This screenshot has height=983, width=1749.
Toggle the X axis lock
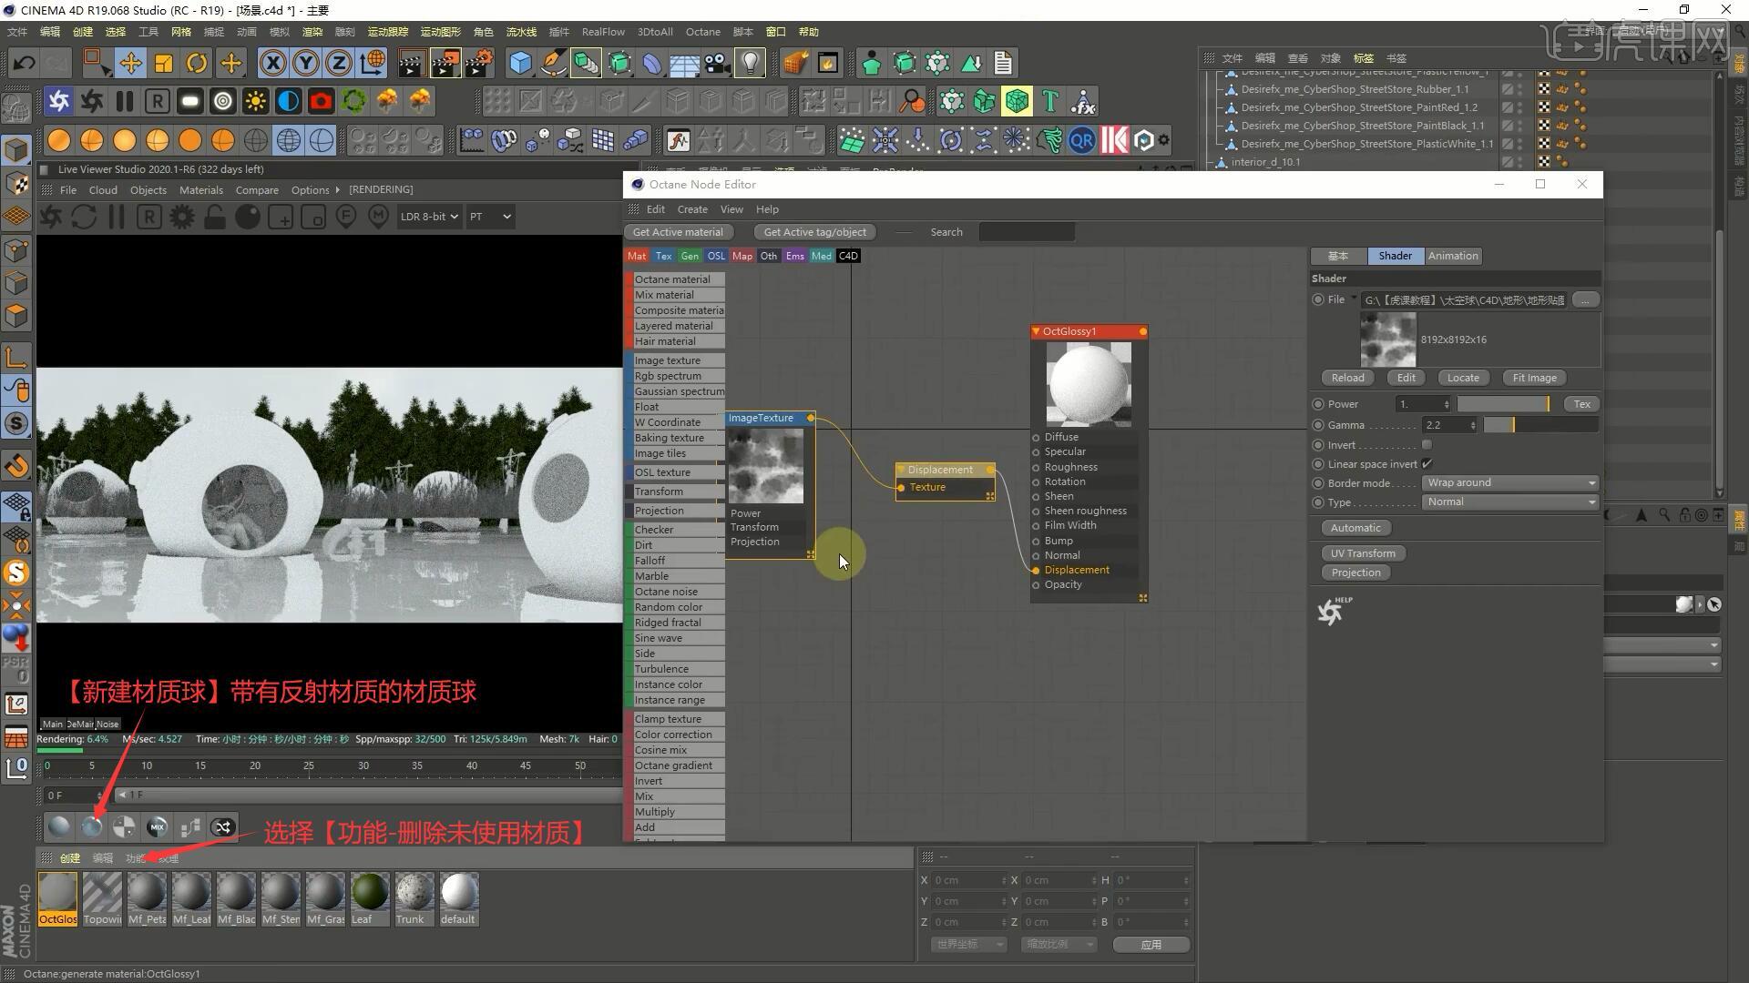click(271, 63)
